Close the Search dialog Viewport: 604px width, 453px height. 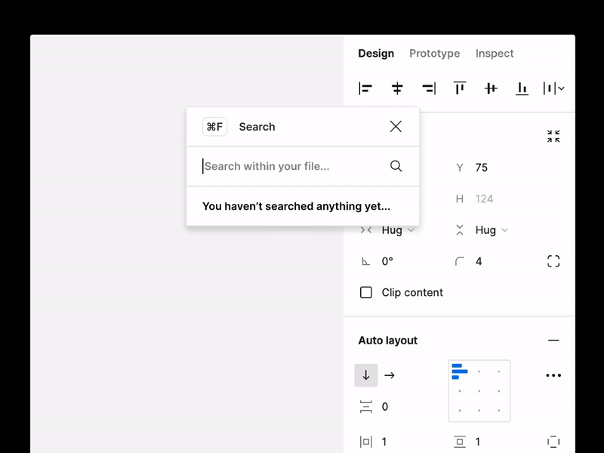coord(396,127)
